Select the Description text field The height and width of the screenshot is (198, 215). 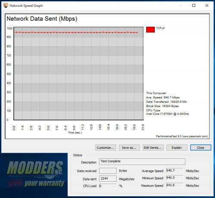tap(142, 162)
